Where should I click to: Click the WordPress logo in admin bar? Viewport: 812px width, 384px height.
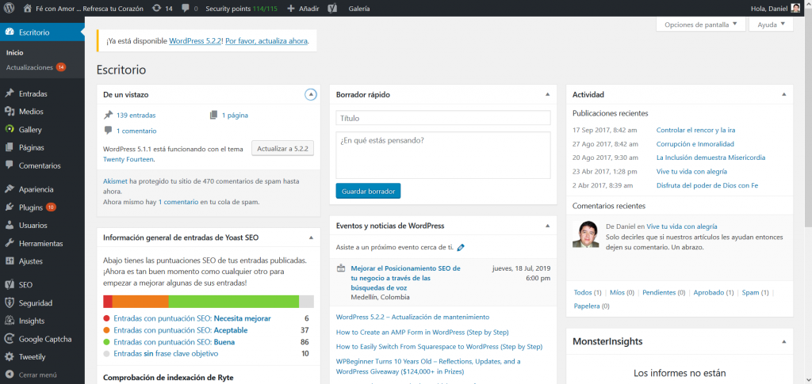click(10, 8)
